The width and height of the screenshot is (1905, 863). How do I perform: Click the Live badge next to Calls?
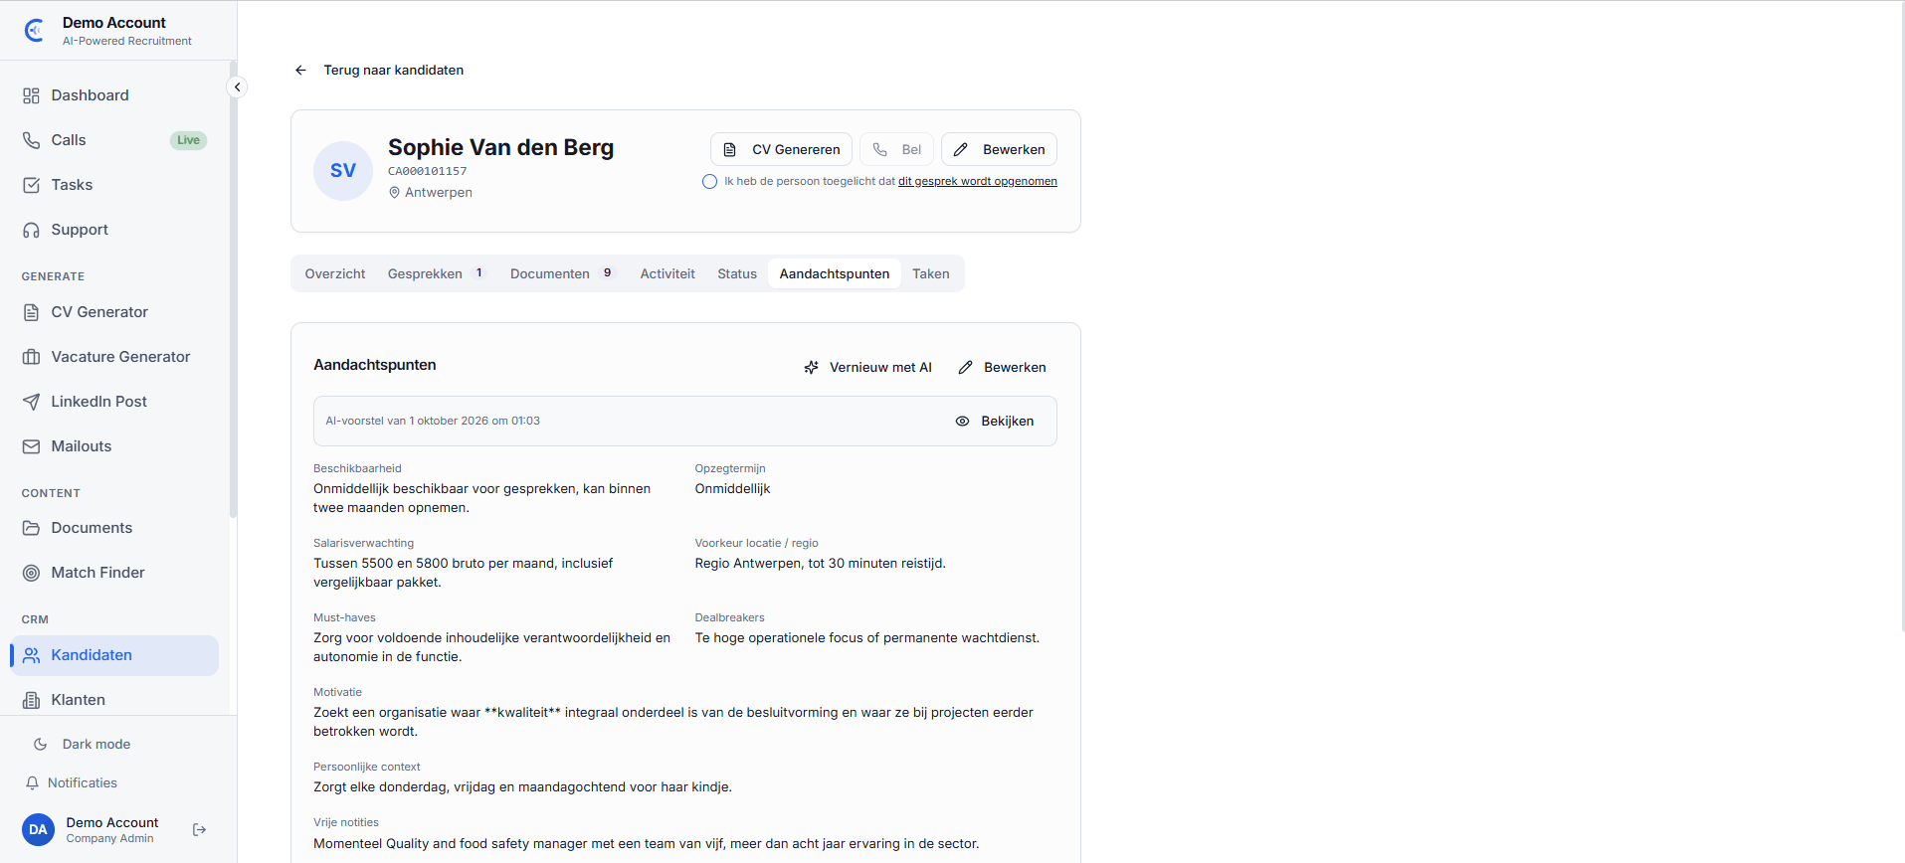click(x=188, y=140)
